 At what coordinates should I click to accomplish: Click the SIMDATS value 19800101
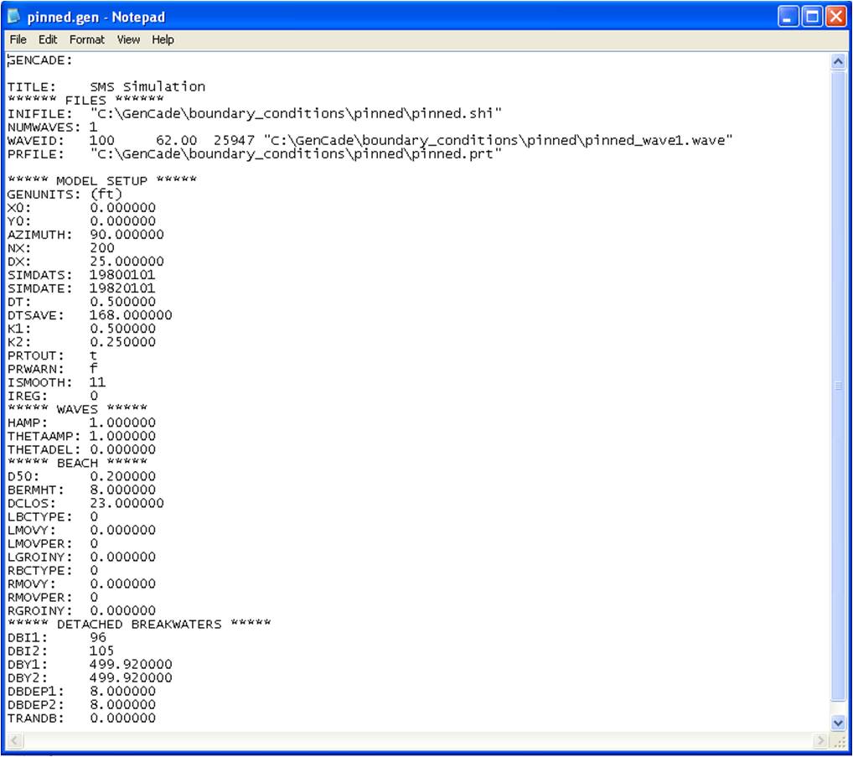(x=122, y=275)
